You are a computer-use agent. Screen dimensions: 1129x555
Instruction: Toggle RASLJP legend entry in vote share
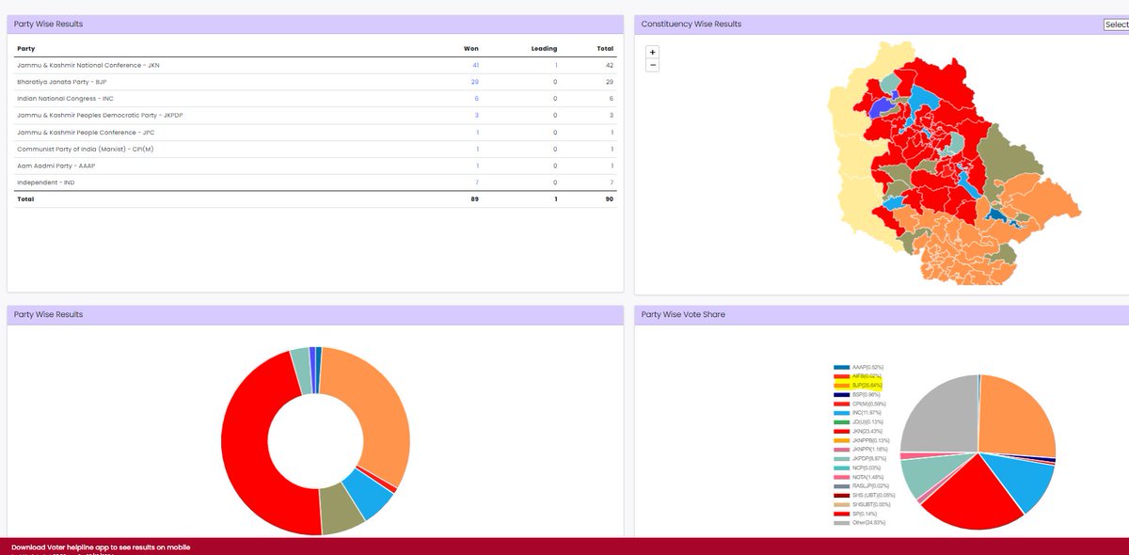click(861, 485)
